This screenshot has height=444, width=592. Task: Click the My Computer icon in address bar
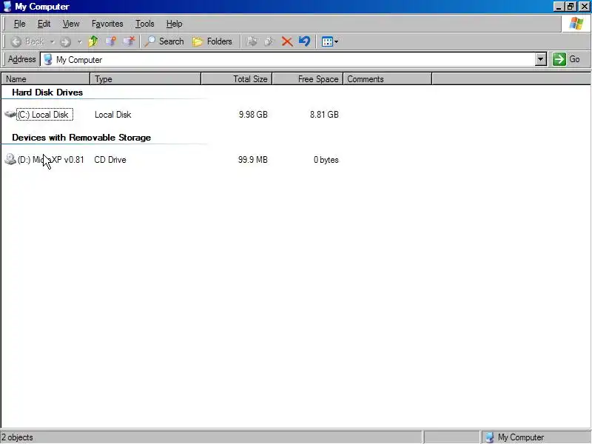(x=47, y=60)
